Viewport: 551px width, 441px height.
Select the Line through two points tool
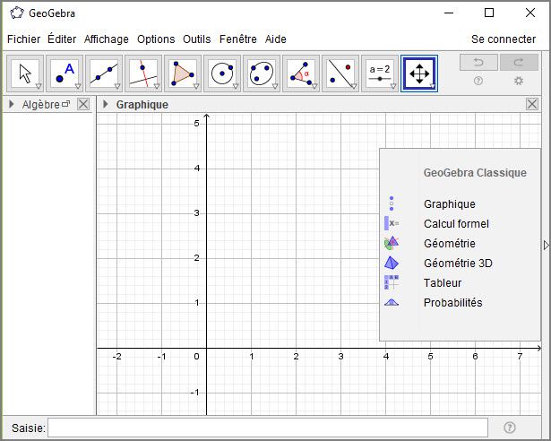[104, 73]
